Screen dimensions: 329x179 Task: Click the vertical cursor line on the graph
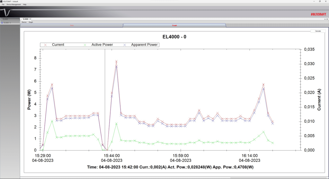(x=105, y=100)
